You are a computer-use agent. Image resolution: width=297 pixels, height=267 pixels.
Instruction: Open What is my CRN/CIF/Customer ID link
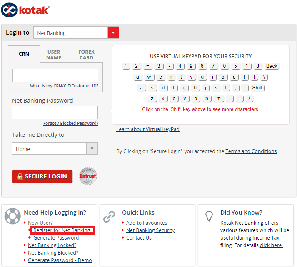(x=64, y=86)
